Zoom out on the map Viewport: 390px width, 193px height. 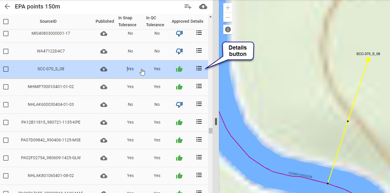click(x=228, y=17)
